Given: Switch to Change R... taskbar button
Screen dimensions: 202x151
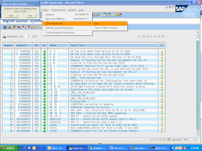Looking at the screenshot, I should (98, 148).
